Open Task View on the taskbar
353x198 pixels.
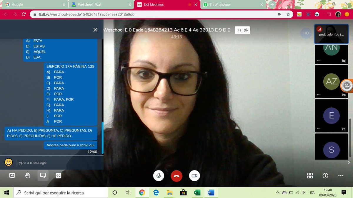pyautogui.click(x=128, y=192)
